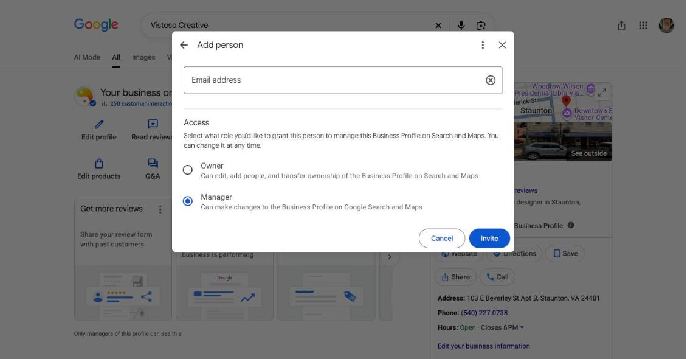Viewport: 693px width, 359px height.
Task: Open the Get more reviews card menu
Action: point(160,209)
